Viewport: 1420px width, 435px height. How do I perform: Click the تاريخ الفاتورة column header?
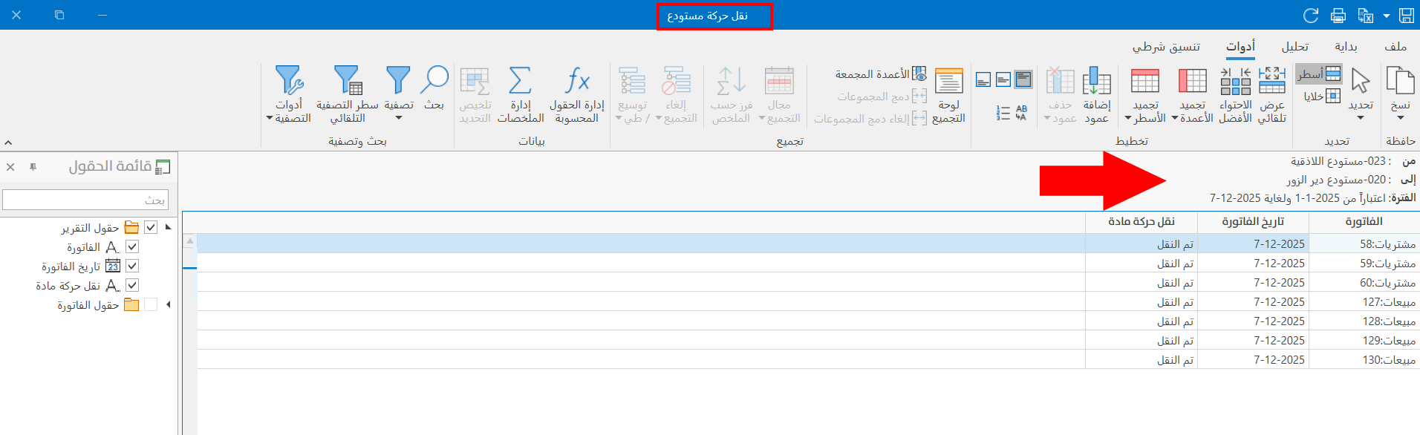[1253, 221]
